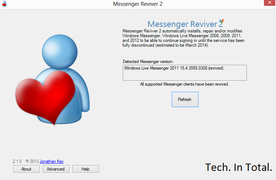Click the 'Messenger Reviver 2' blue heading
Viewport: 276px width, 180px height.
tap(185, 24)
